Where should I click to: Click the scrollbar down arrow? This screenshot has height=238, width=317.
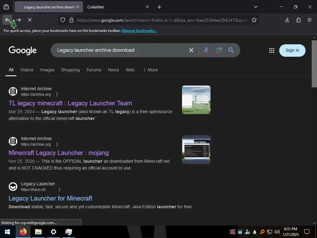[x=314, y=223]
